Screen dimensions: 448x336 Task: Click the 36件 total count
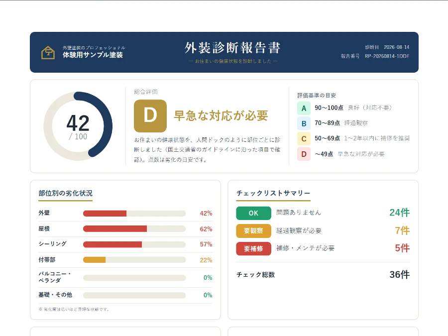(x=399, y=275)
